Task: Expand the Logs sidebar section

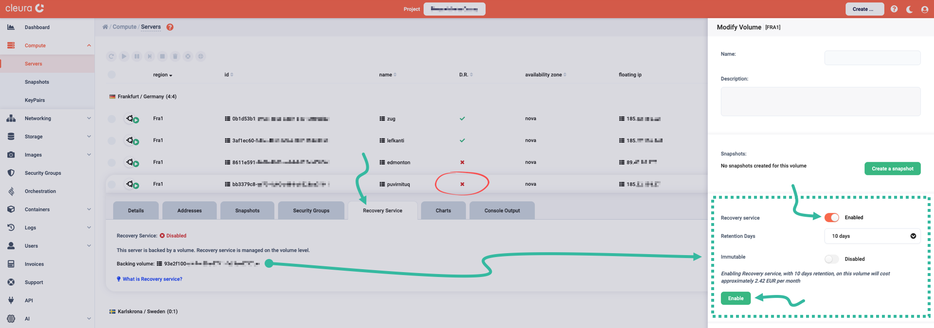Action: point(89,227)
